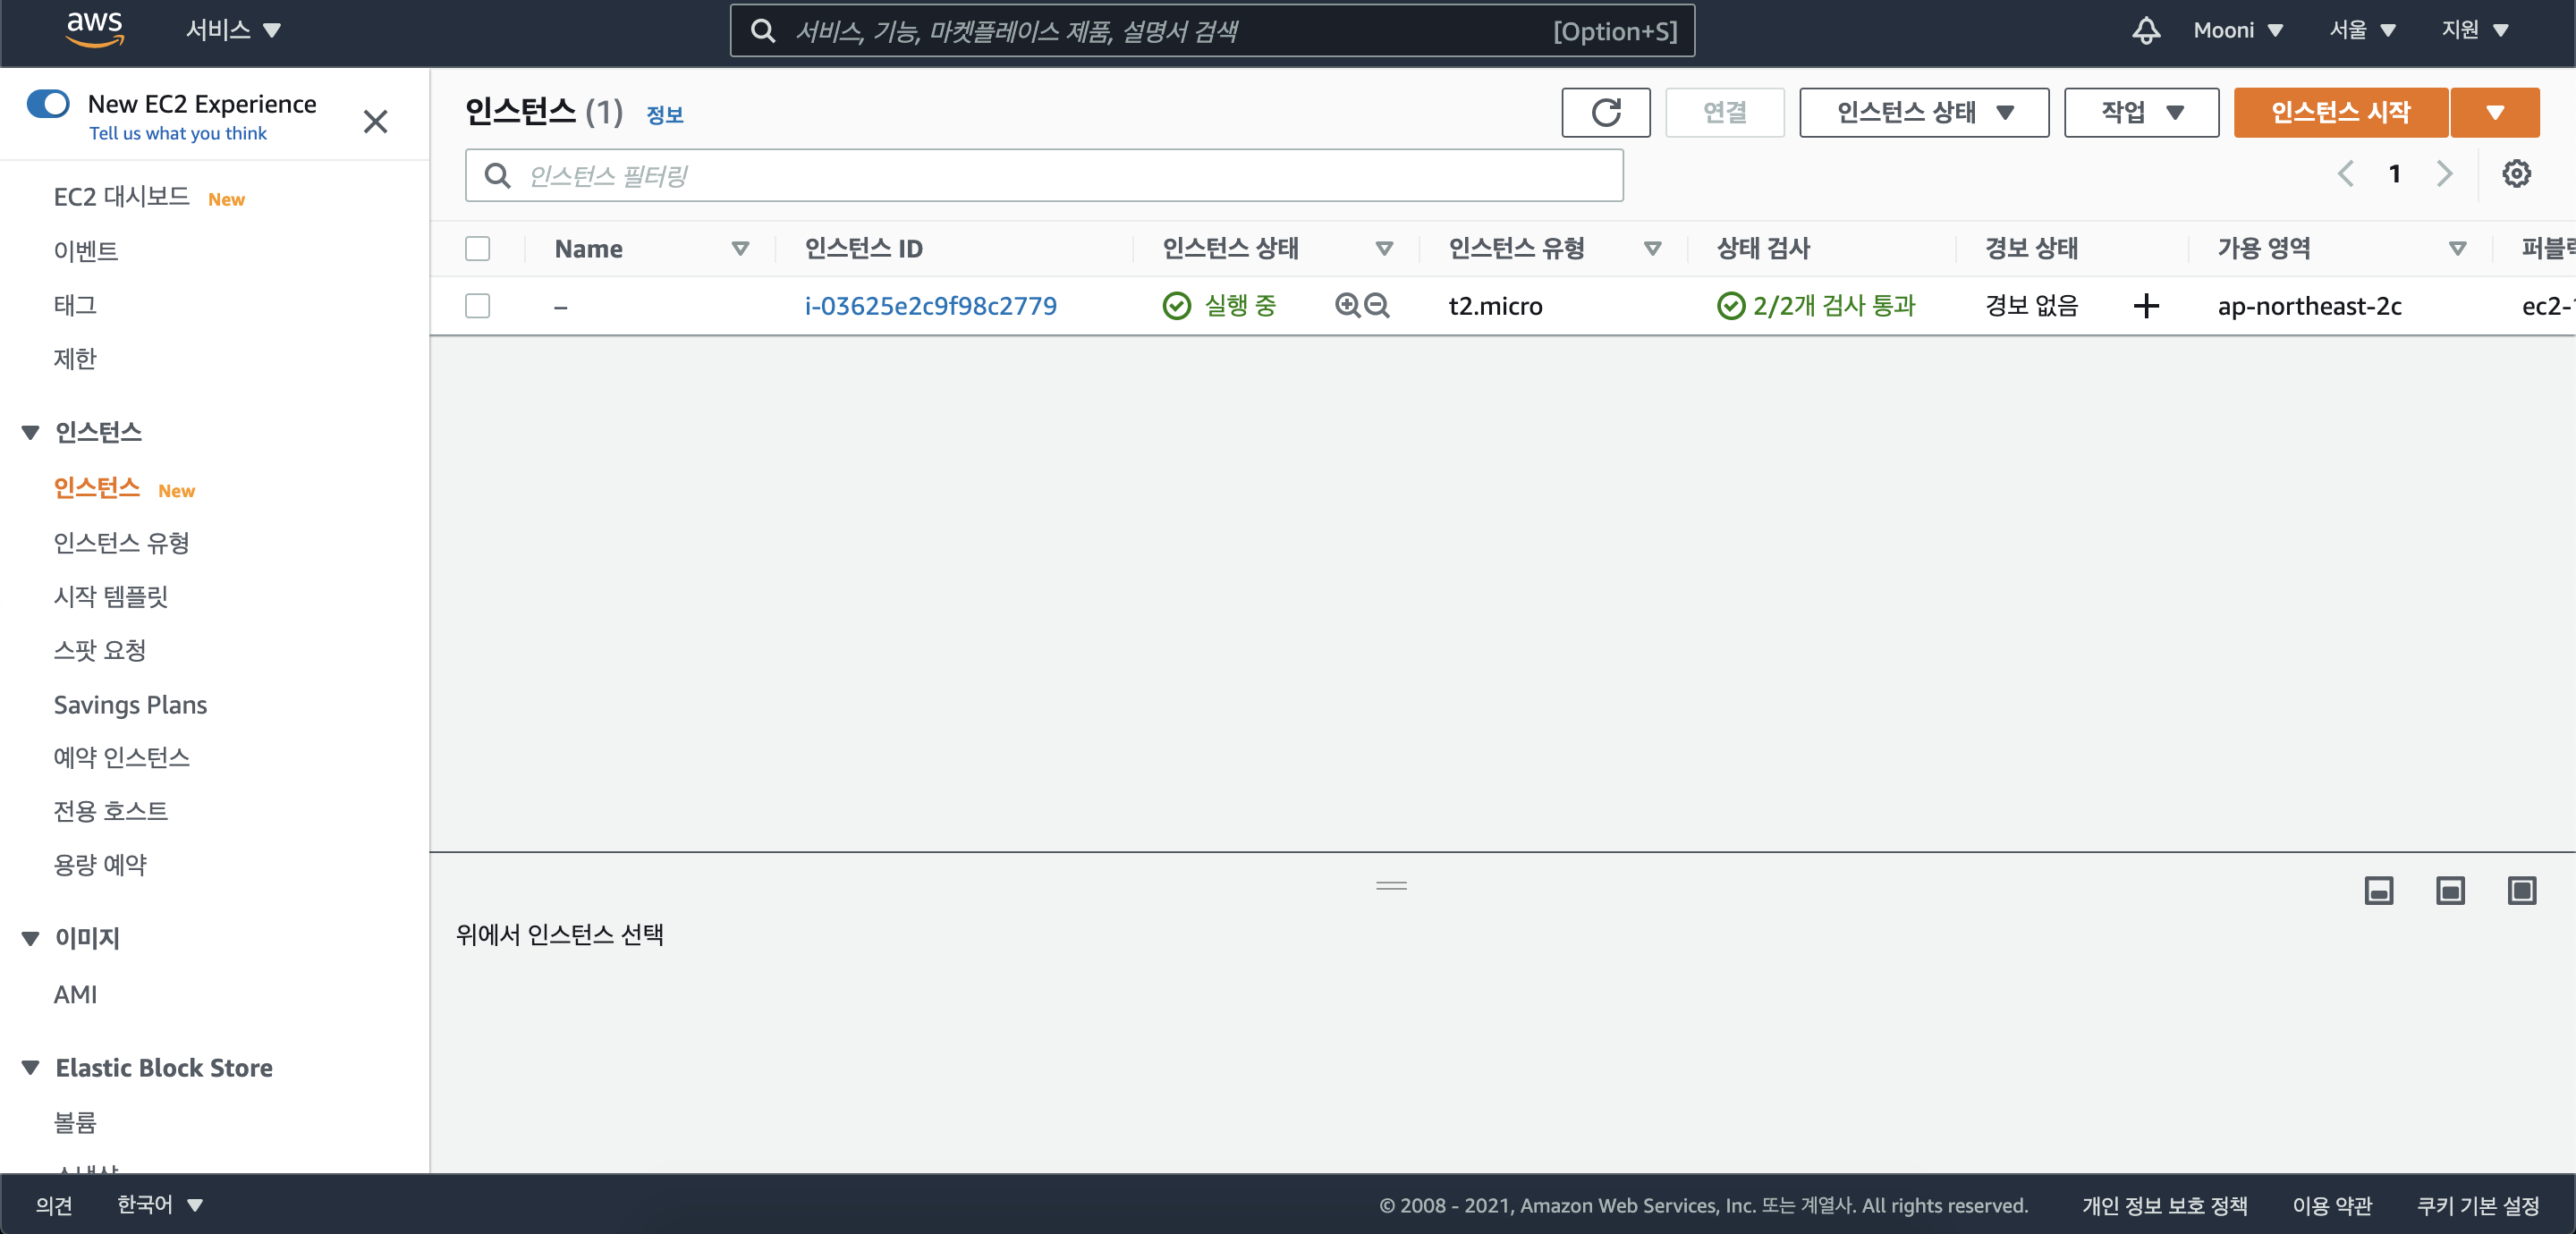Click the orange 인스턴스 시작 button
Screen dimensions: 2576x1234
pos(2340,112)
